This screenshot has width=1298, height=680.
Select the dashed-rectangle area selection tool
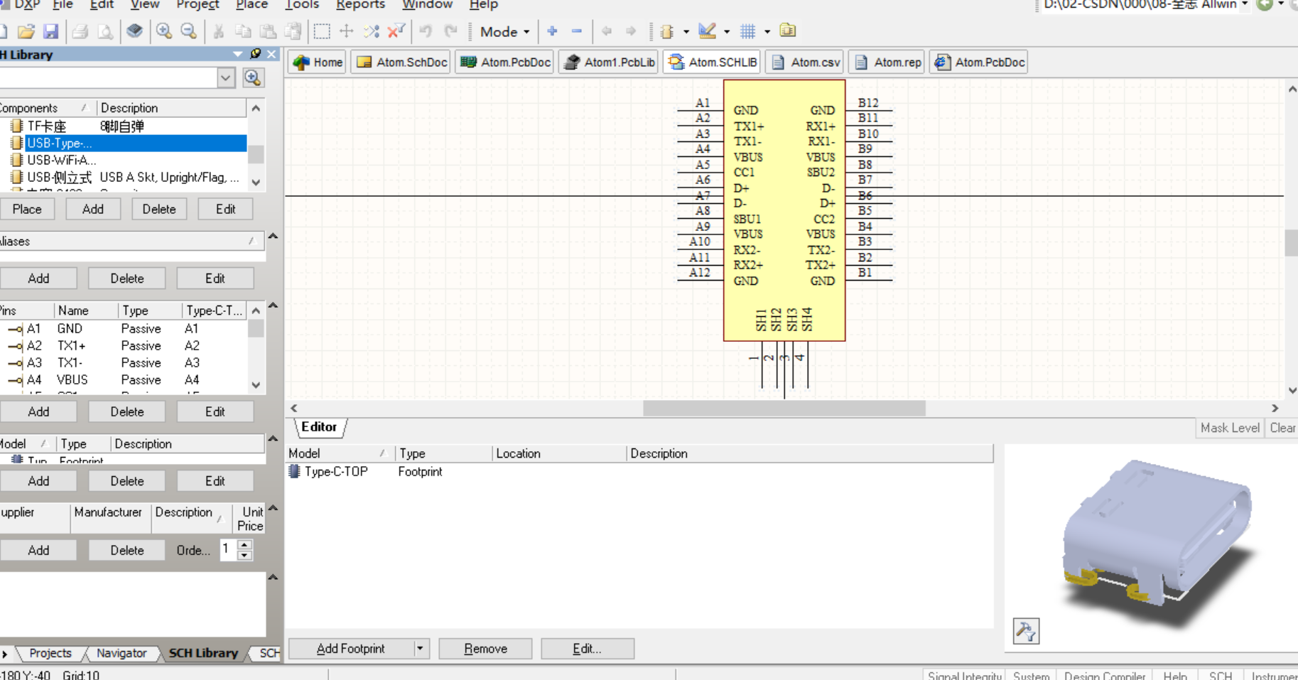322,31
